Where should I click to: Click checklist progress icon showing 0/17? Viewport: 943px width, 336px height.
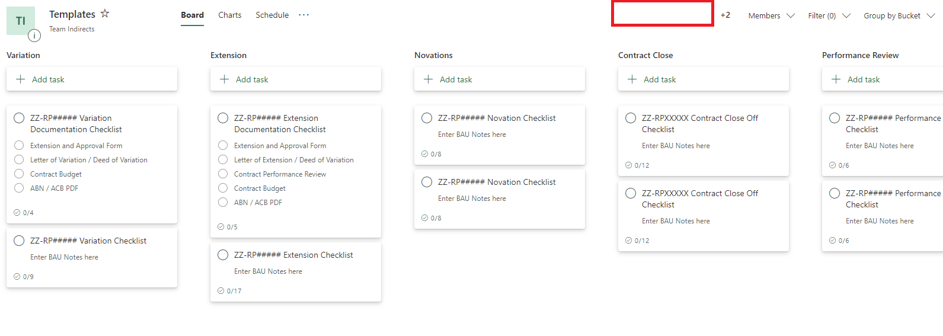tap(221, 291)
